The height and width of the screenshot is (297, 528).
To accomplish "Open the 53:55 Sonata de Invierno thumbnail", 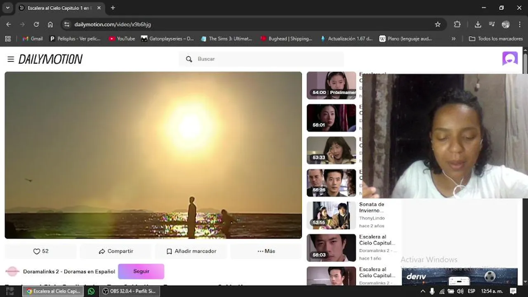I will [331, 216].
